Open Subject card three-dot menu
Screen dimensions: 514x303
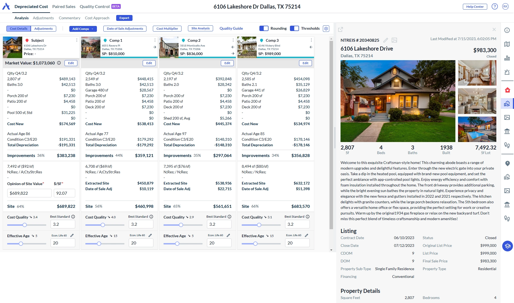pyautogui.click(x=77, y=40)
